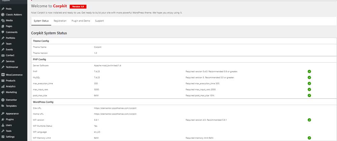Click the WooCommerce icon in sidebar

click(3, 75)
